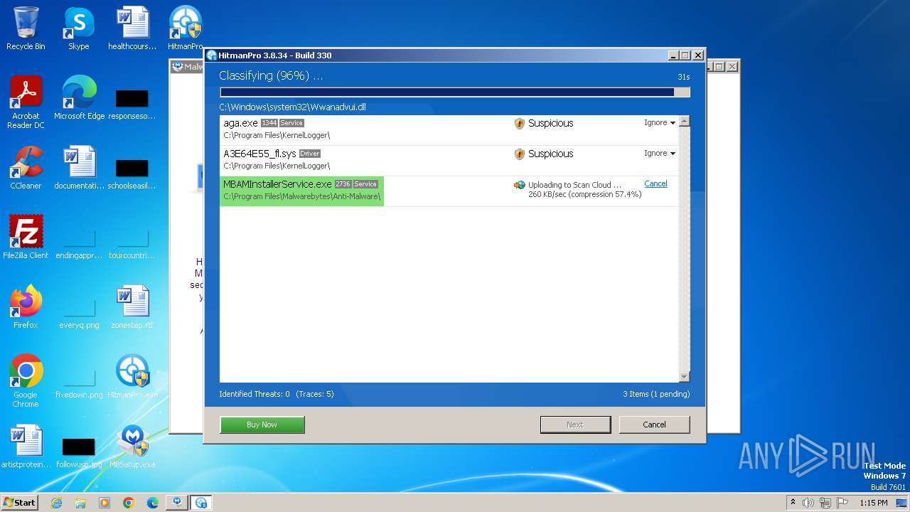Open the HitmanPro.exe desktop file
The image size is (910, 512).
click(x=132, y=377)
